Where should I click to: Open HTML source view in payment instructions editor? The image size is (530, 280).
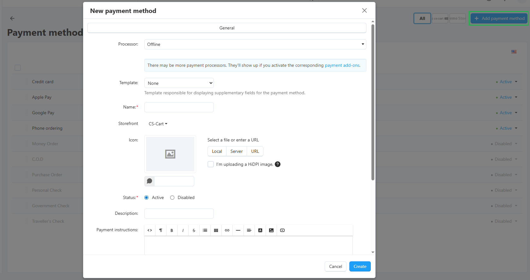(150, 230)
